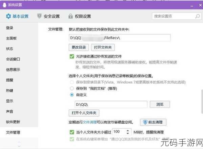This screenshot has width=203, height=149.
Task: Select the 自定义 radio option
Action: 72,95
